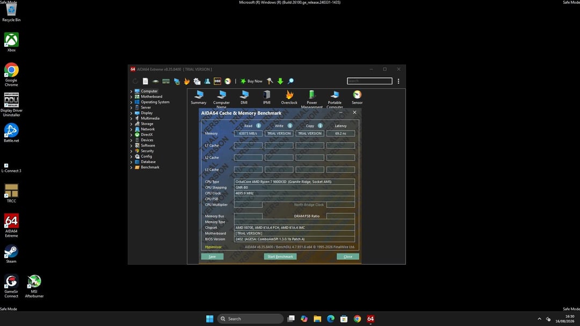This screenshot has height=326, width=580.
Task: Open the three-dot menu in AIDA64 toolbar
Action: [398, 81]
